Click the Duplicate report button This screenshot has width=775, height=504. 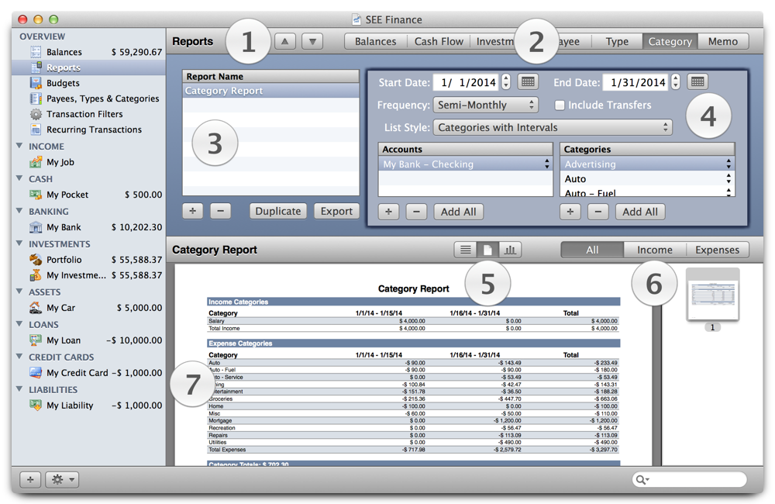point(278,211)
